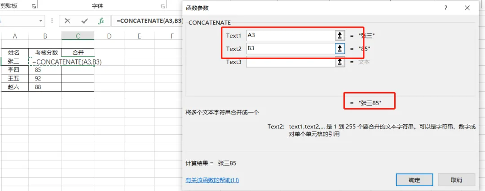Select the column C header
Image resolution: width=485 pixels, height=191 pixels.
click(x=78, y=36)
